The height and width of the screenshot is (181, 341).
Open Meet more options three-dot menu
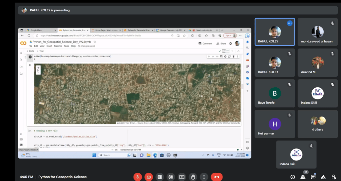tap(204, 177)
